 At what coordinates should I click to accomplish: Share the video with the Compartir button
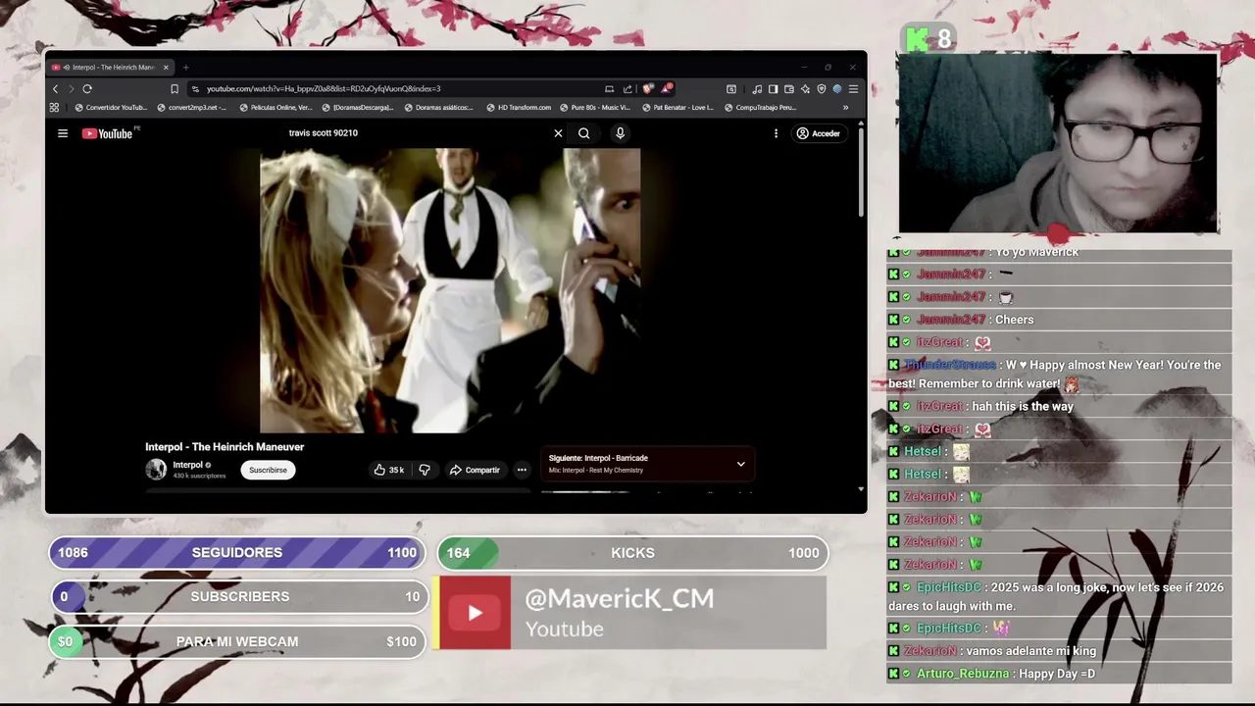click(476, 470)
